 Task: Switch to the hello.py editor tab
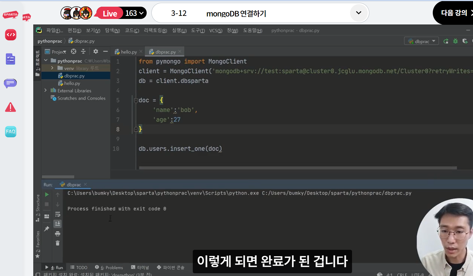click(126, 52)
